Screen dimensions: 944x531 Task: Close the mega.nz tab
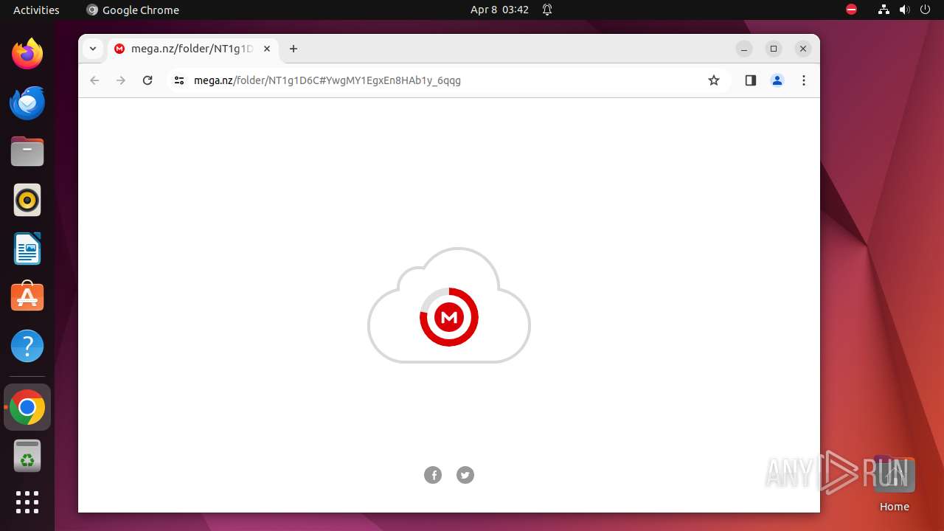[267, 49]
